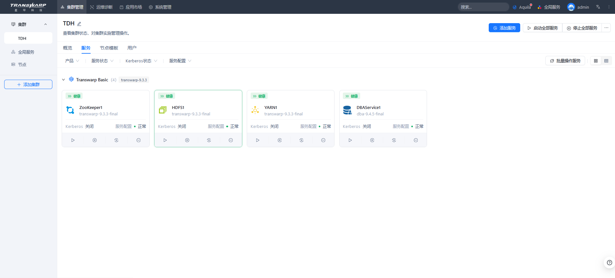Open the DBAService1 service name
The height and width of the screenshot is (278, 615).
[369, 108]
